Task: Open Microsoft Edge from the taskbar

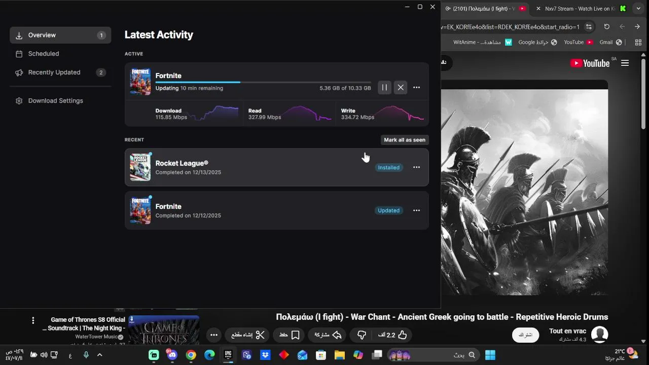Action: pos(209,355)
